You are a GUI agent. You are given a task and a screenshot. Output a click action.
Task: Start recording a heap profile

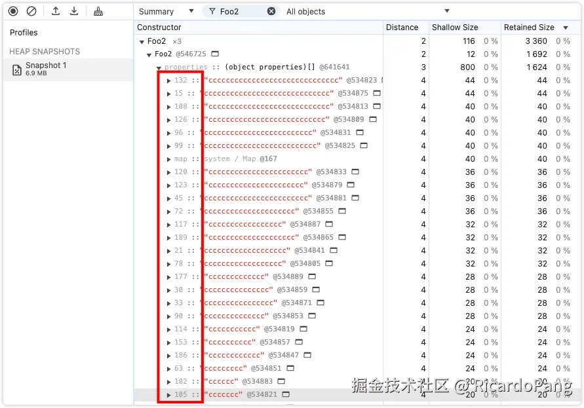13,11
